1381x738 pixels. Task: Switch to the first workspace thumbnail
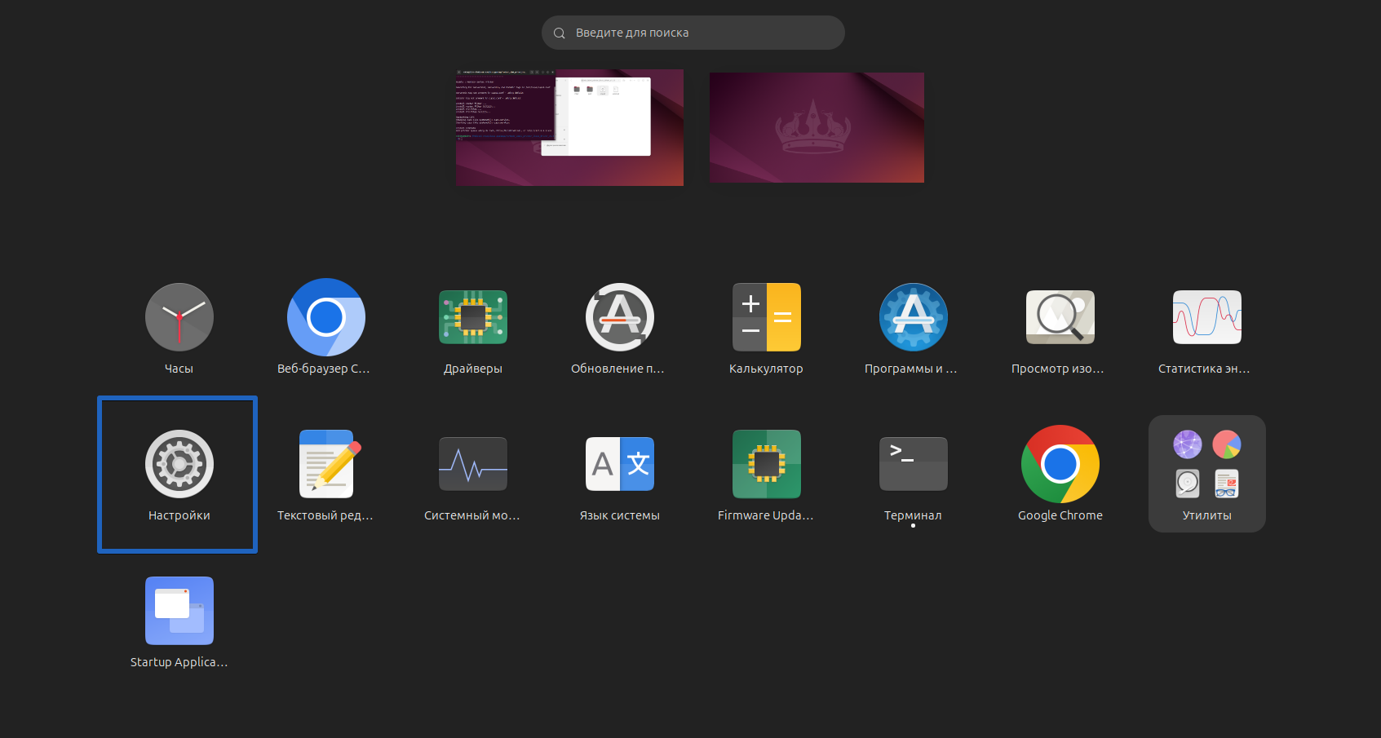[x=569, y=127]
